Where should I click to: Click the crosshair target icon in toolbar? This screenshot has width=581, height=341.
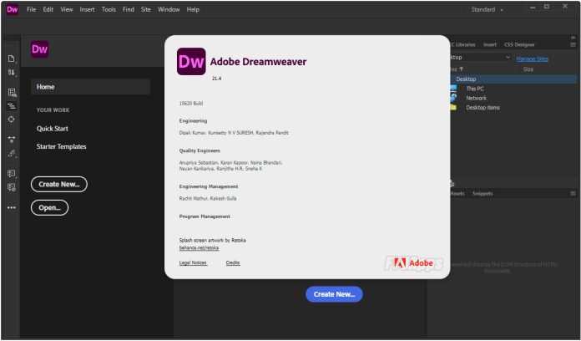(12, 120)
